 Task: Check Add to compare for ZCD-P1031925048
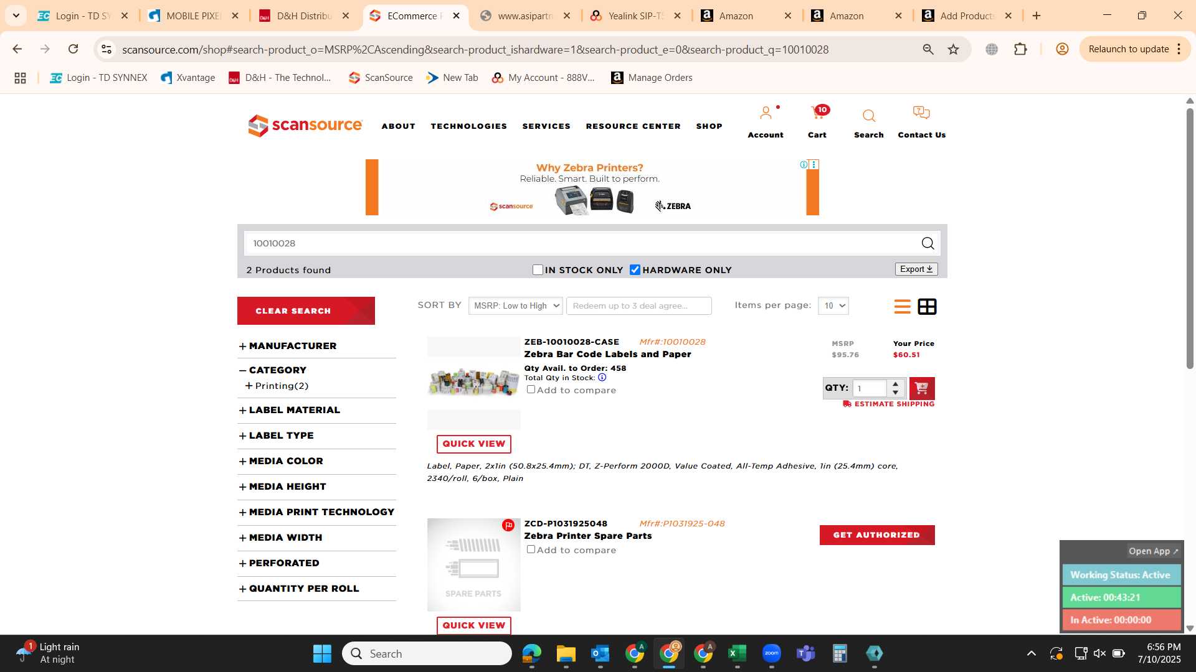tap(531, 549)
